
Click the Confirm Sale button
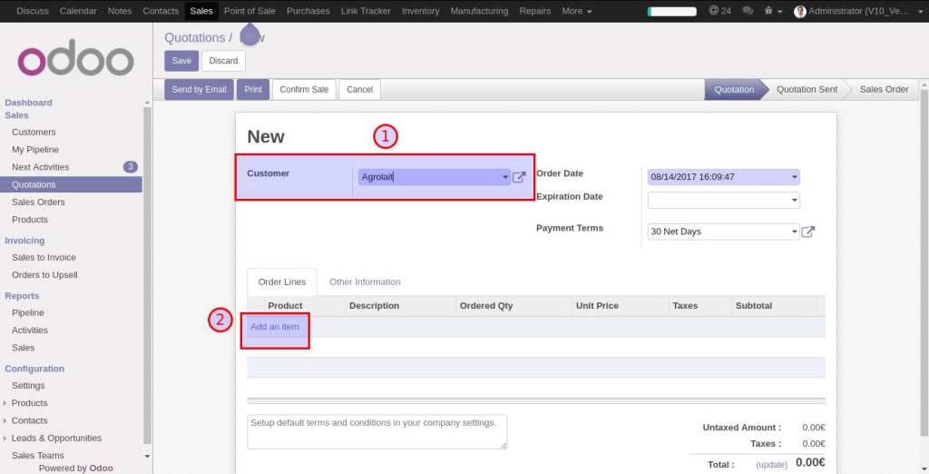point(304,90)
